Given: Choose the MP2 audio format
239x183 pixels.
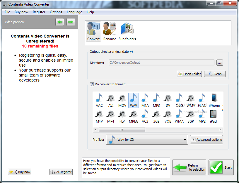Looking at the screenshot, I should click(x=202, y=116).
